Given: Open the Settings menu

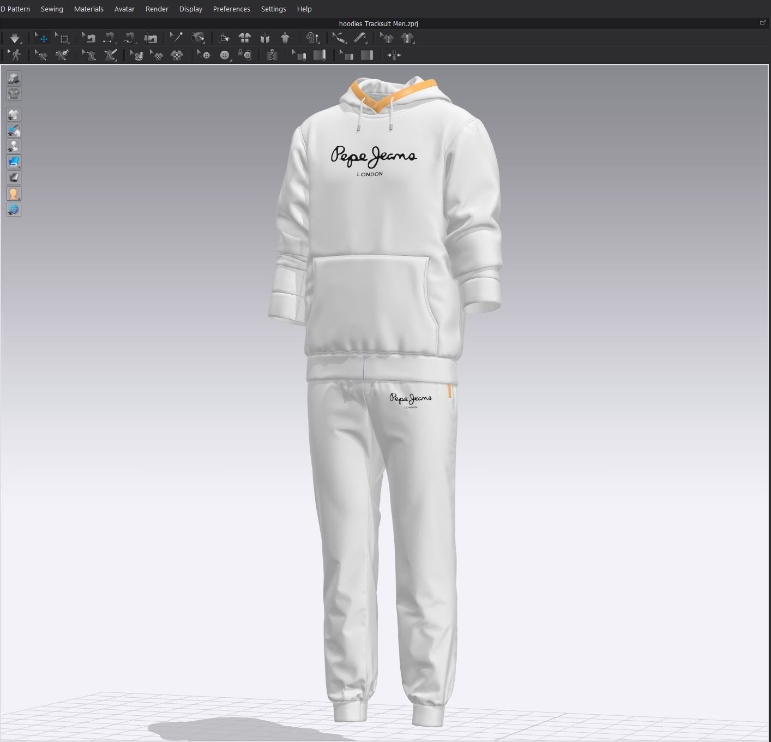Looking at the screenshot, I should point(274,9).
